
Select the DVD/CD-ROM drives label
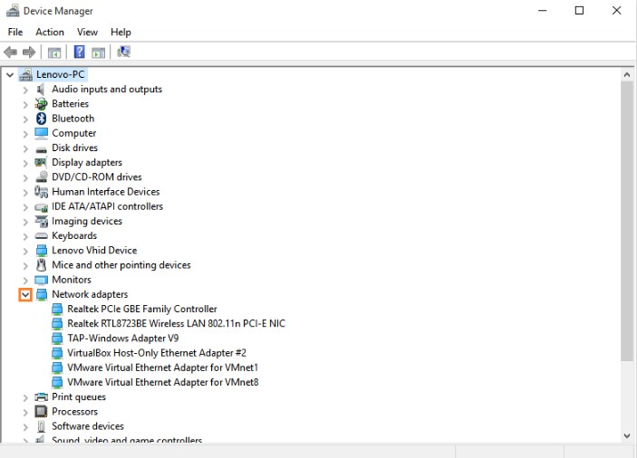pos(97,177)
